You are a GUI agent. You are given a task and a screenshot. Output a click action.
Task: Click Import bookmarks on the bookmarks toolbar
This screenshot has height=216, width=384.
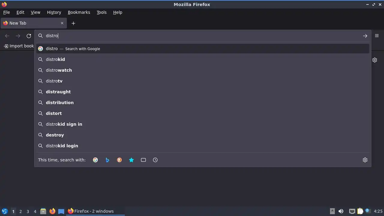pos(19,46)
